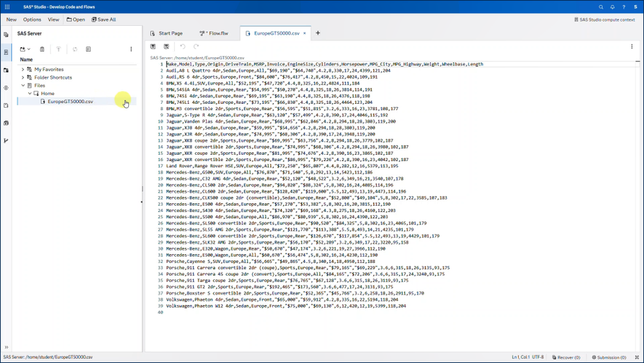This screenshot has height=363, width=644.
Task: Open the New item dropdown in SAS Server
Action: 24,49
